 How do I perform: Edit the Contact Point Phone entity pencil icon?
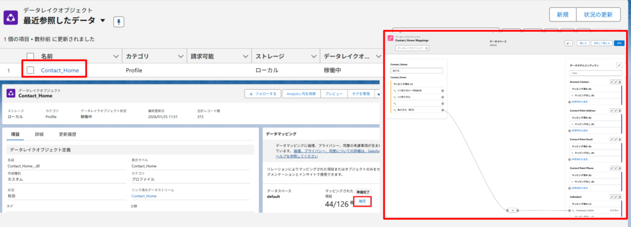(612, 168)
